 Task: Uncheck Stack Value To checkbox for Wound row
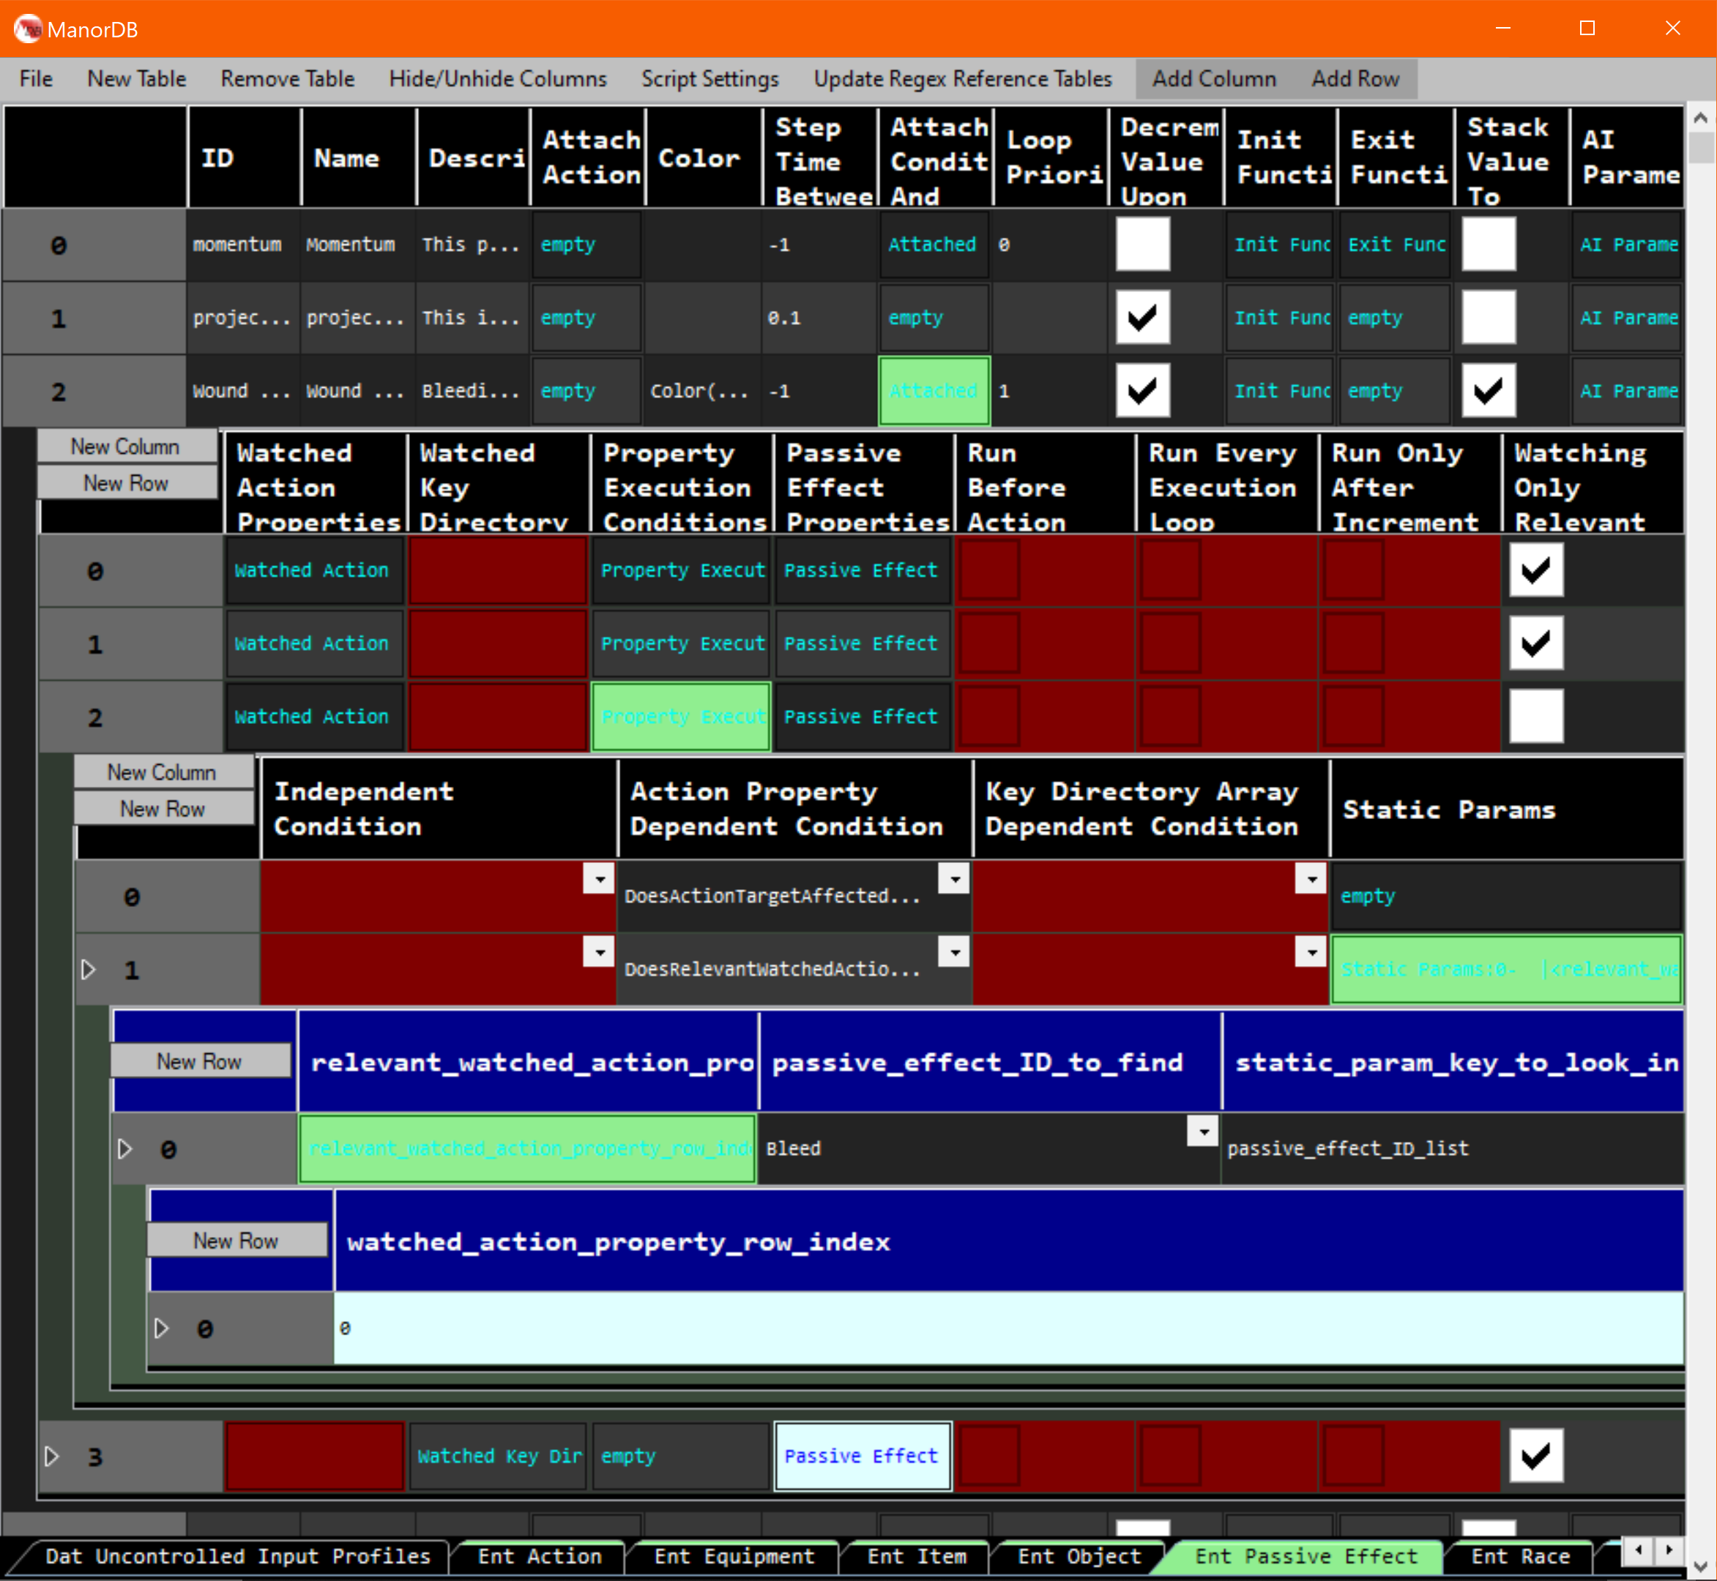[1488, 391]
